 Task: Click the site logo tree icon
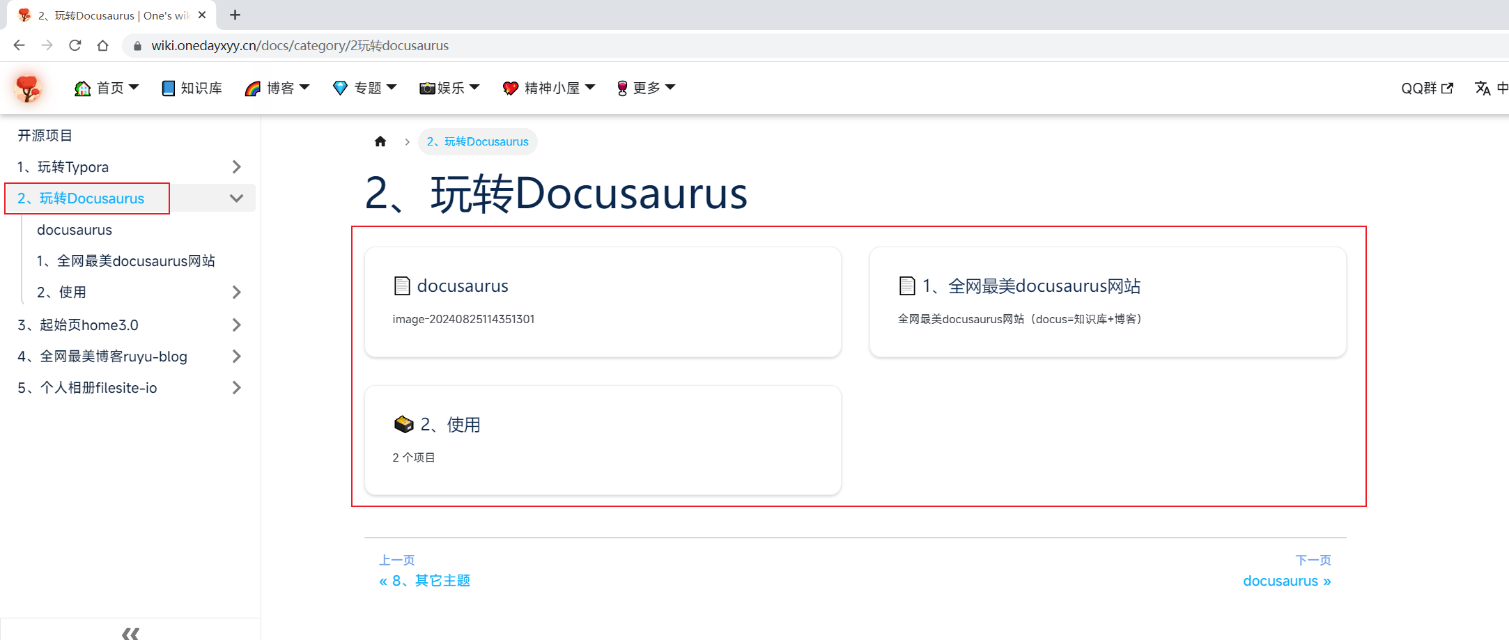pos(28,88)
